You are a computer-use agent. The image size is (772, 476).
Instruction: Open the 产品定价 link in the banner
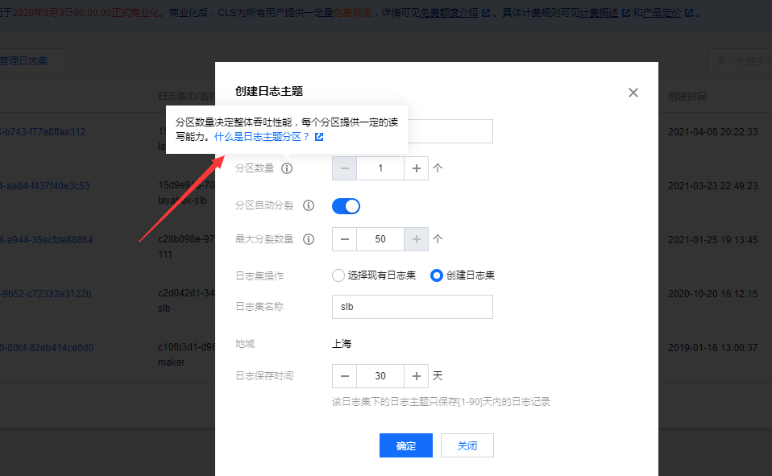coord(662,13)
